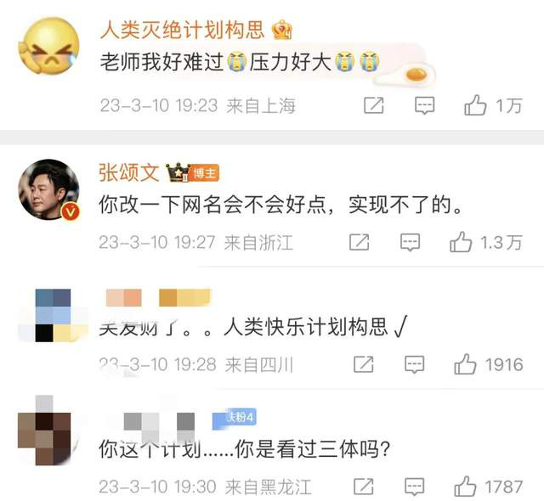Share the 老师我好难过 comment
The width and height of the screenshot is (544, 501).
tap(374, 105)
